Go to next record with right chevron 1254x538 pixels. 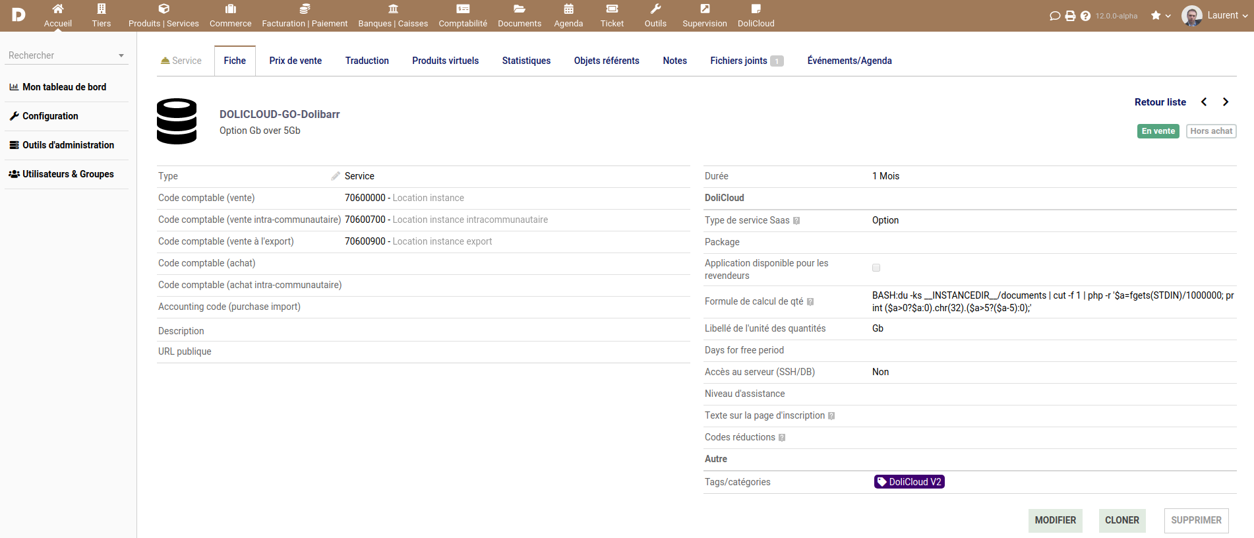tap(1226, 102)
